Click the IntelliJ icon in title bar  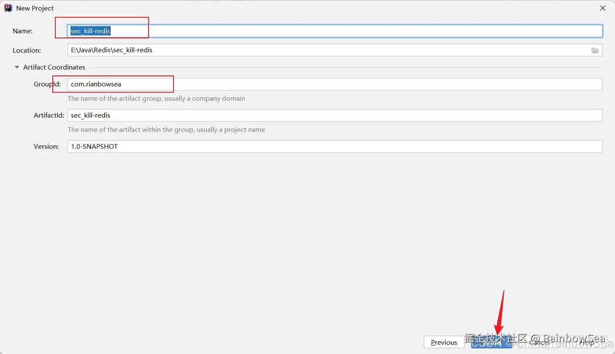pos(8,8)
